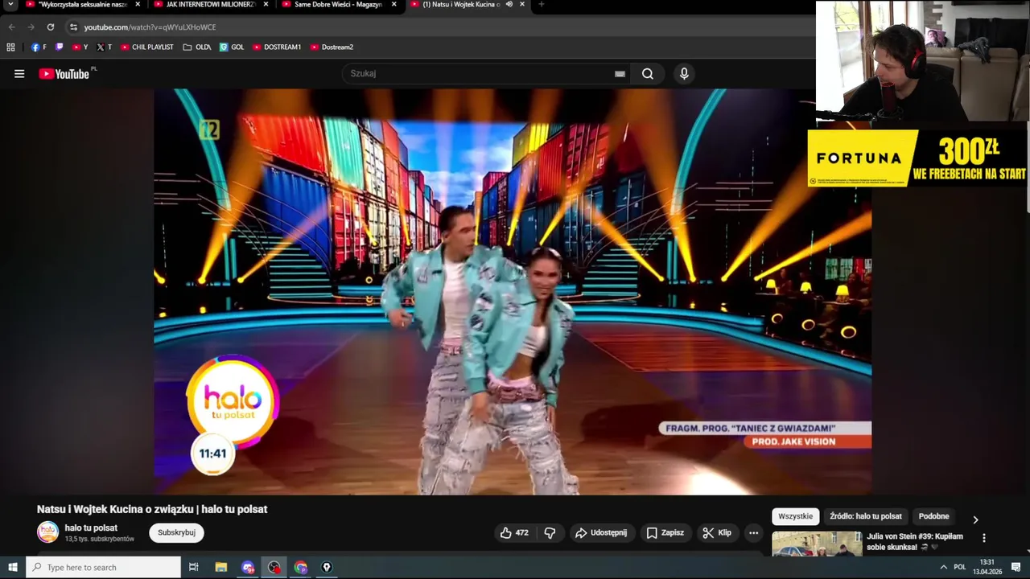Open options menu for Julia von Stein video
The image size is (1030, 579).
[983, 538]
